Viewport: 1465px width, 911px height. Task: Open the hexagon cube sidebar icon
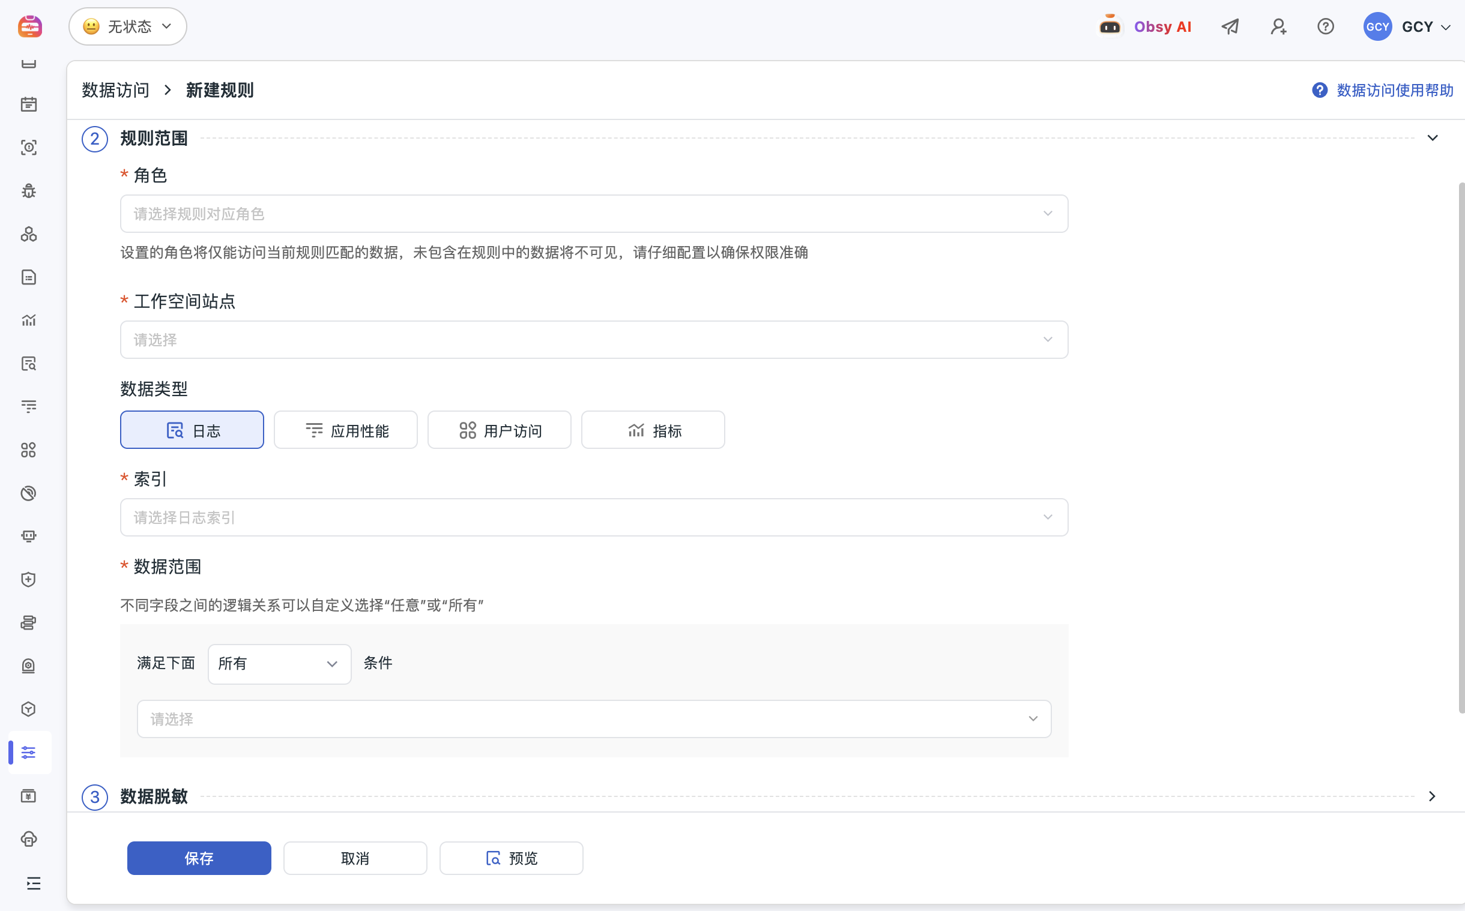pos(29,709)
